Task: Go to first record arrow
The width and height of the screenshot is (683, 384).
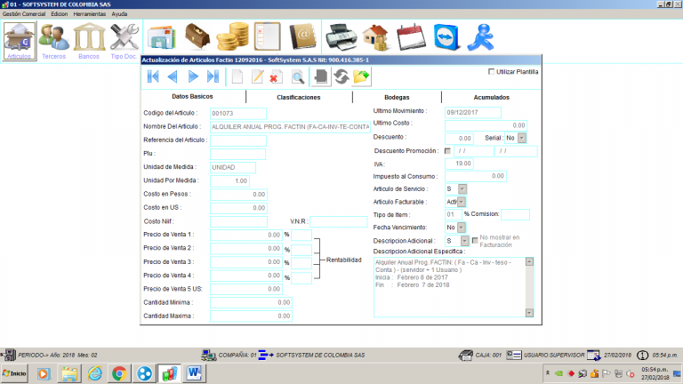Action: point(153,76)
